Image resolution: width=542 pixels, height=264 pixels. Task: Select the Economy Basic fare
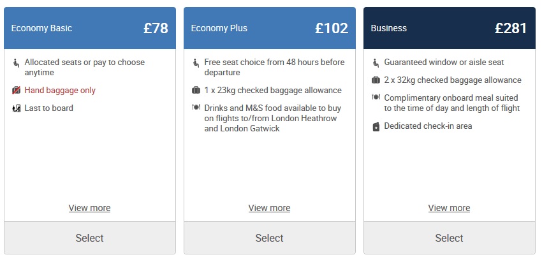[x=89, y=238]
